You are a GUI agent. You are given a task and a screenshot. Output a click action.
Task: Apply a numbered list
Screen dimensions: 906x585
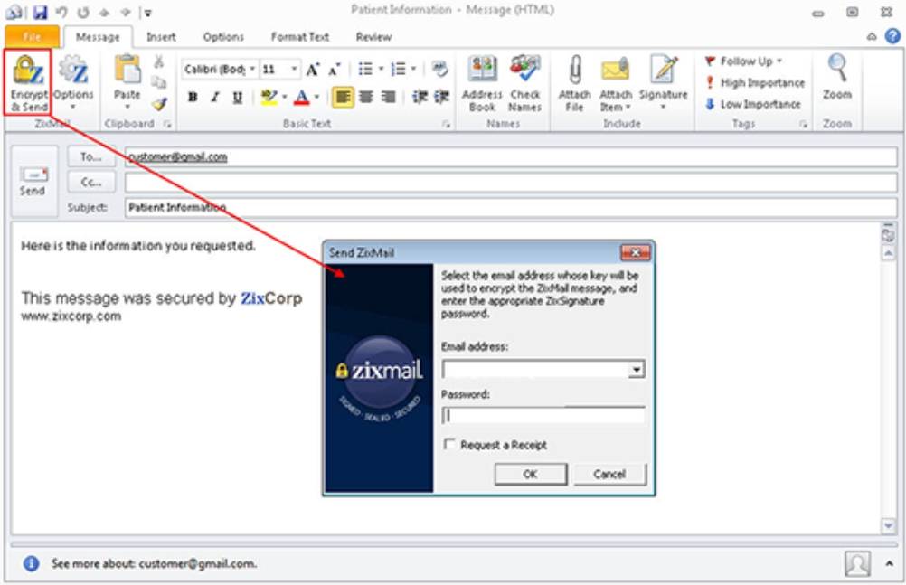tap(398, 70)
